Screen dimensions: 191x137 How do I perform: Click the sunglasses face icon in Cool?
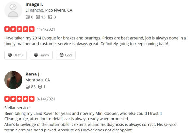[x=61, y=55]
